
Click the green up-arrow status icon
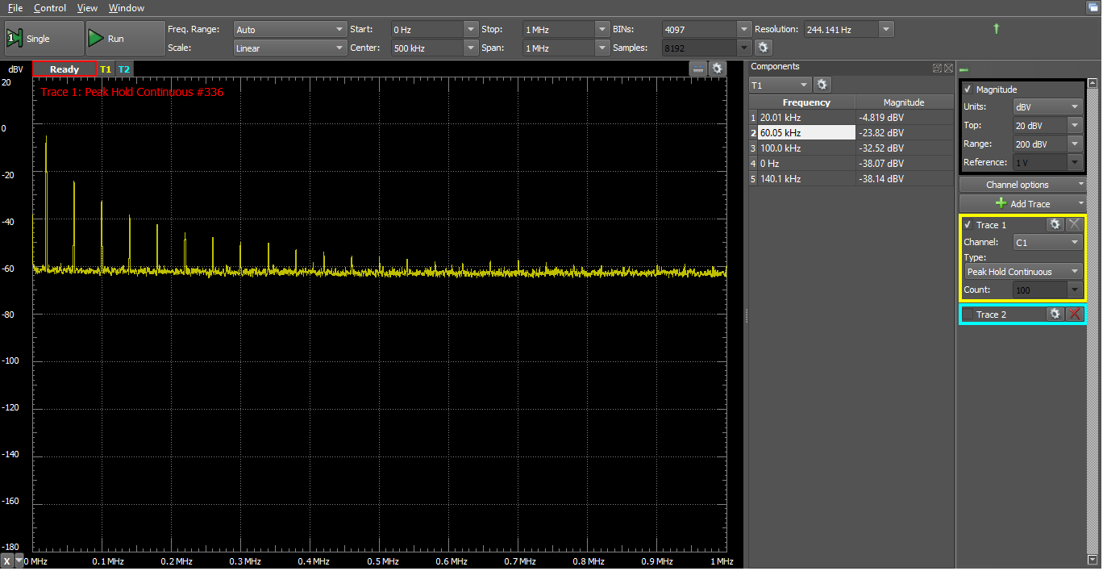[996, 27]
